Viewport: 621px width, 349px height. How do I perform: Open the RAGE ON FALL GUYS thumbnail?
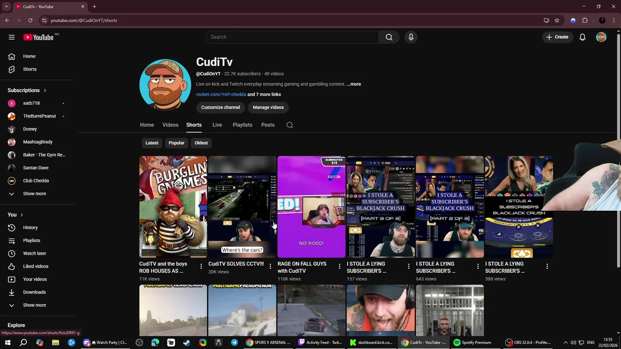tap(311, 207)
